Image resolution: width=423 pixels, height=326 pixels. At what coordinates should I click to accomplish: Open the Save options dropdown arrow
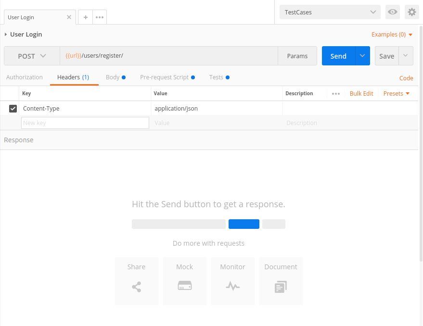point(406,56)
